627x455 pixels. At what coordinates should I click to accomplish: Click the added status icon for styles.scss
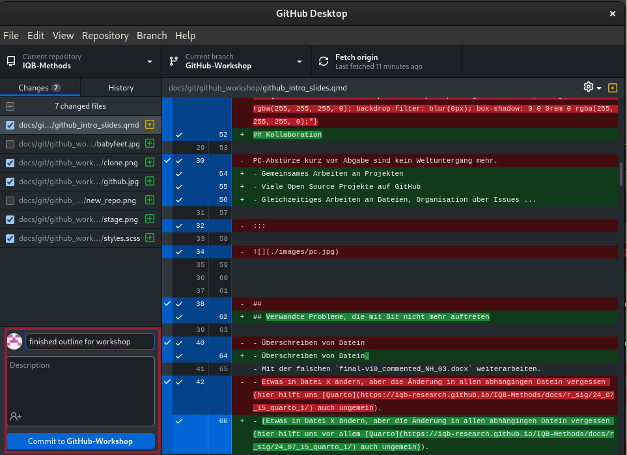point(150,238)
